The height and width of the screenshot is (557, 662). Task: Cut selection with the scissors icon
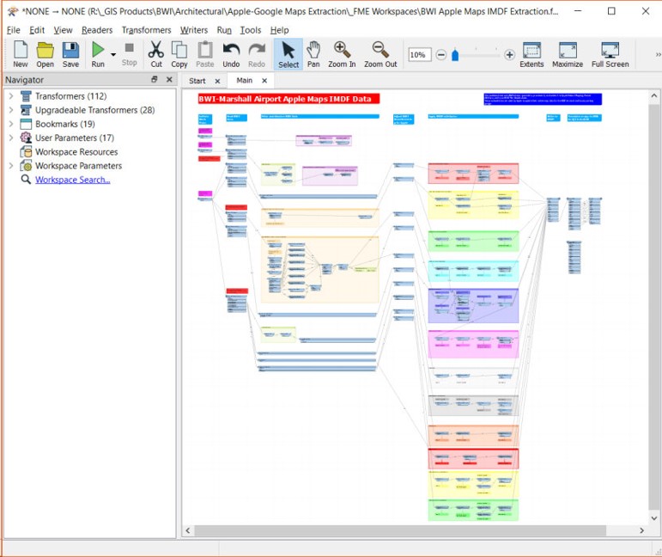pos(156,54)
